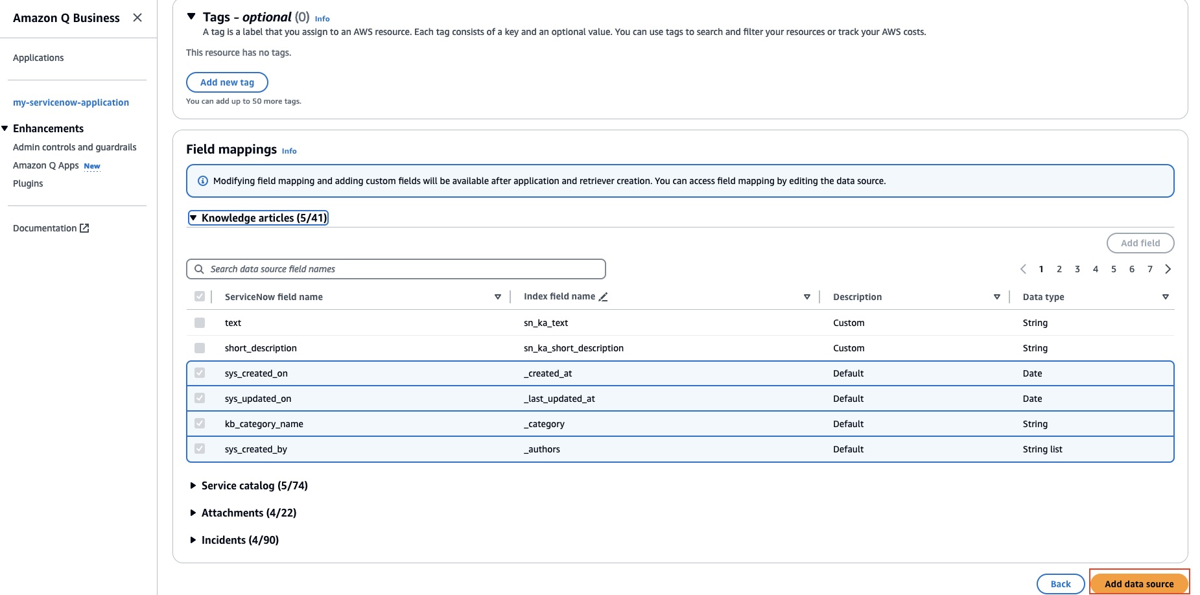This screenshot has width=1200, height=595.
Task: Collapse the Enhancements sidebar group
Action: (x=5, y=128)
